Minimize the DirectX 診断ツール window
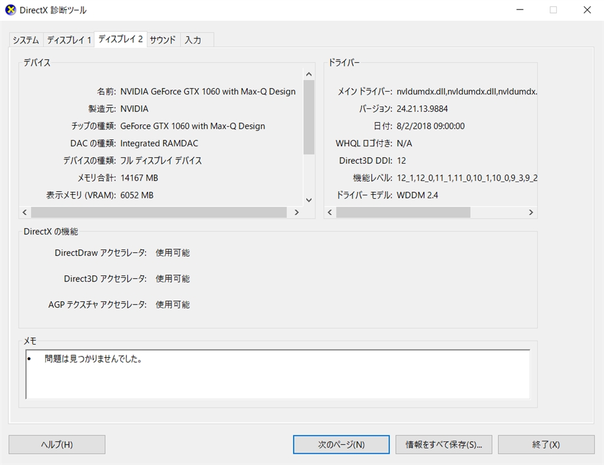The width and height of the screenshot is (604, 465). point(520,10)
